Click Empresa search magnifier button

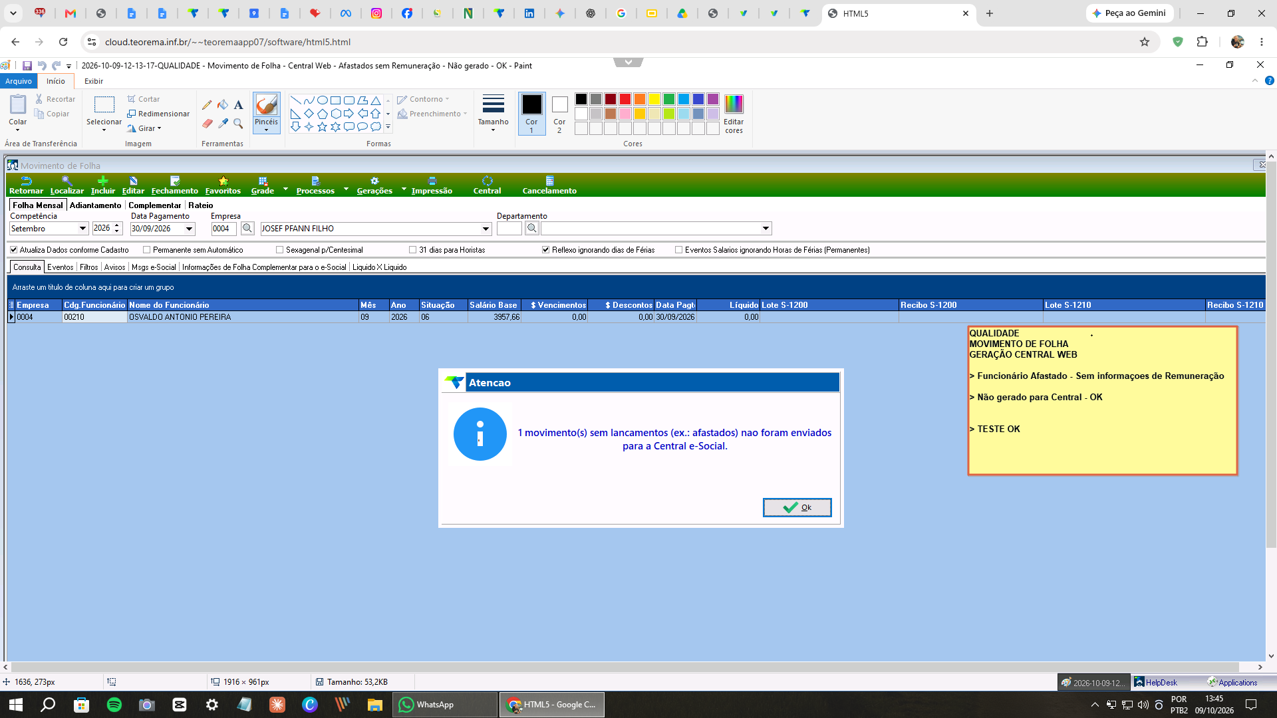(x=247, y=229)
